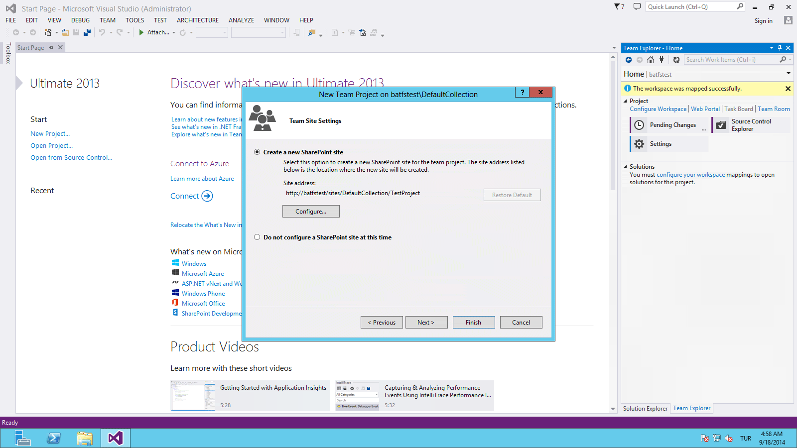Collapse the Solutions section

[626, 166]
